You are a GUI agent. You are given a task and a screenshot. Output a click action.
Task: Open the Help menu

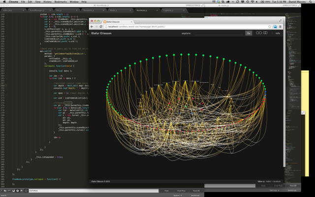[x=84, y=1]
